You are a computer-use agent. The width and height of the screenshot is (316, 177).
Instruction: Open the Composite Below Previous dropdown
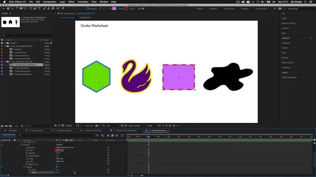(66, 147)
